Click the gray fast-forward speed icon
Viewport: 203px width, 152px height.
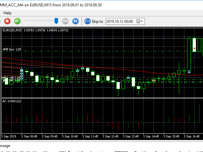[65, 21]
